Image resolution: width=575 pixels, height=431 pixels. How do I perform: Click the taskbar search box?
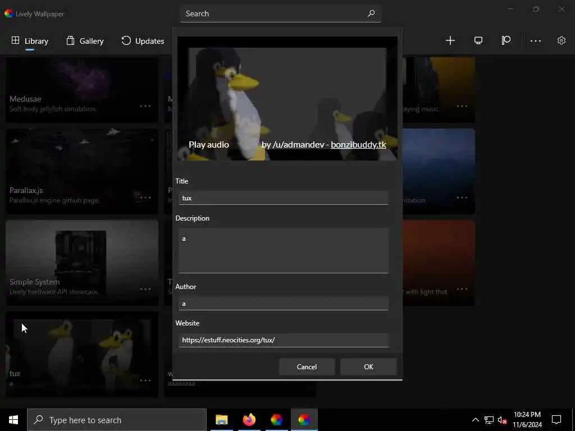pos(117,420)
